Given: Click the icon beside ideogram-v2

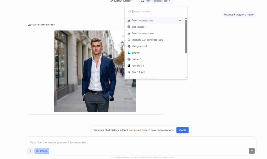Looking at the screenshot, I should [129, 46].
